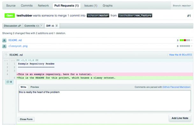This screenshot has height=125, width=196.
Task: Open the Network tab
Action: (x=43, y=6)
